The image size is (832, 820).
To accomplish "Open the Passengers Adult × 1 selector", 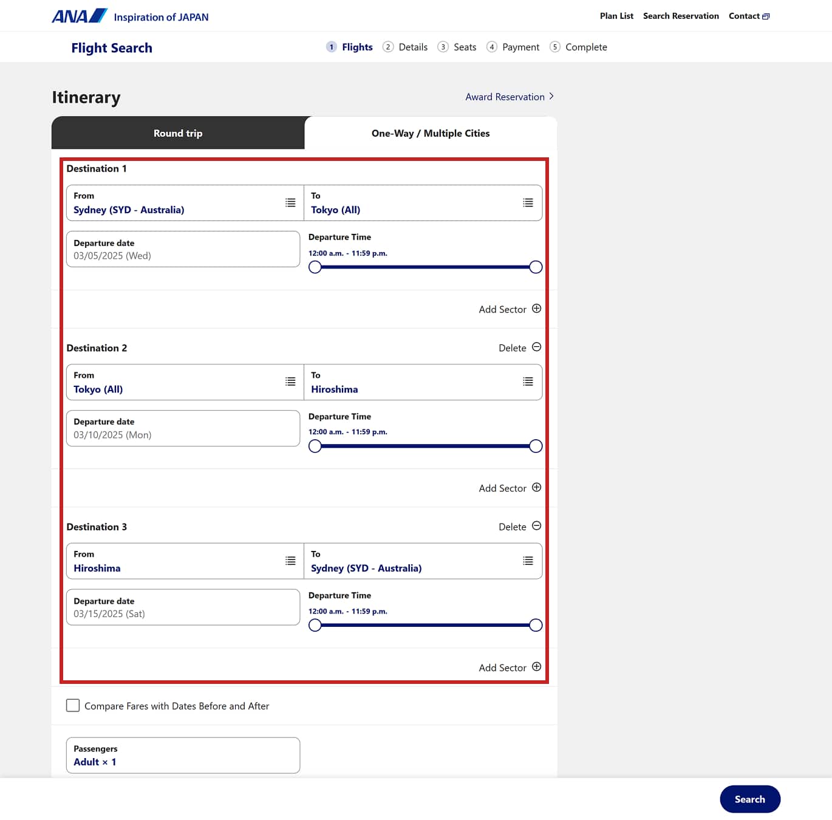I will coord(183,756).
